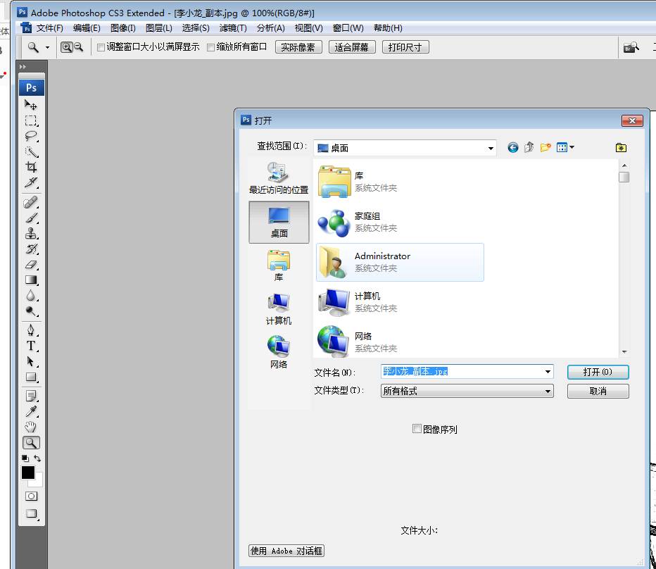Click the black foreground color swatch
656x569 pixels.
coord(28,473)
